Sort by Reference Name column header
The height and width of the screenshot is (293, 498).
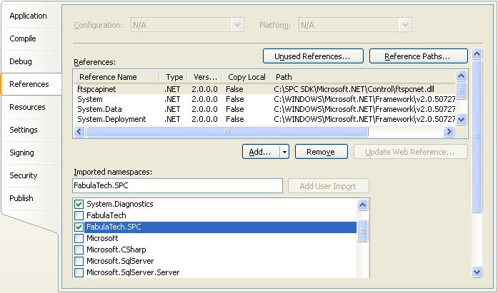pyautogui.click(x=116, y=77)
